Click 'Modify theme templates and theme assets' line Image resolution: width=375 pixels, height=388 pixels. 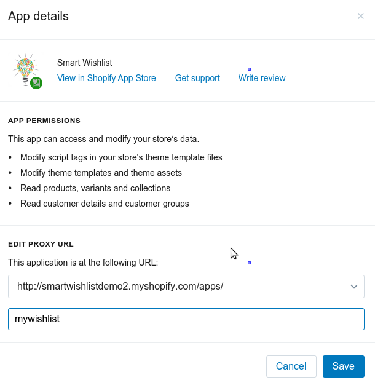click(101, 173)
